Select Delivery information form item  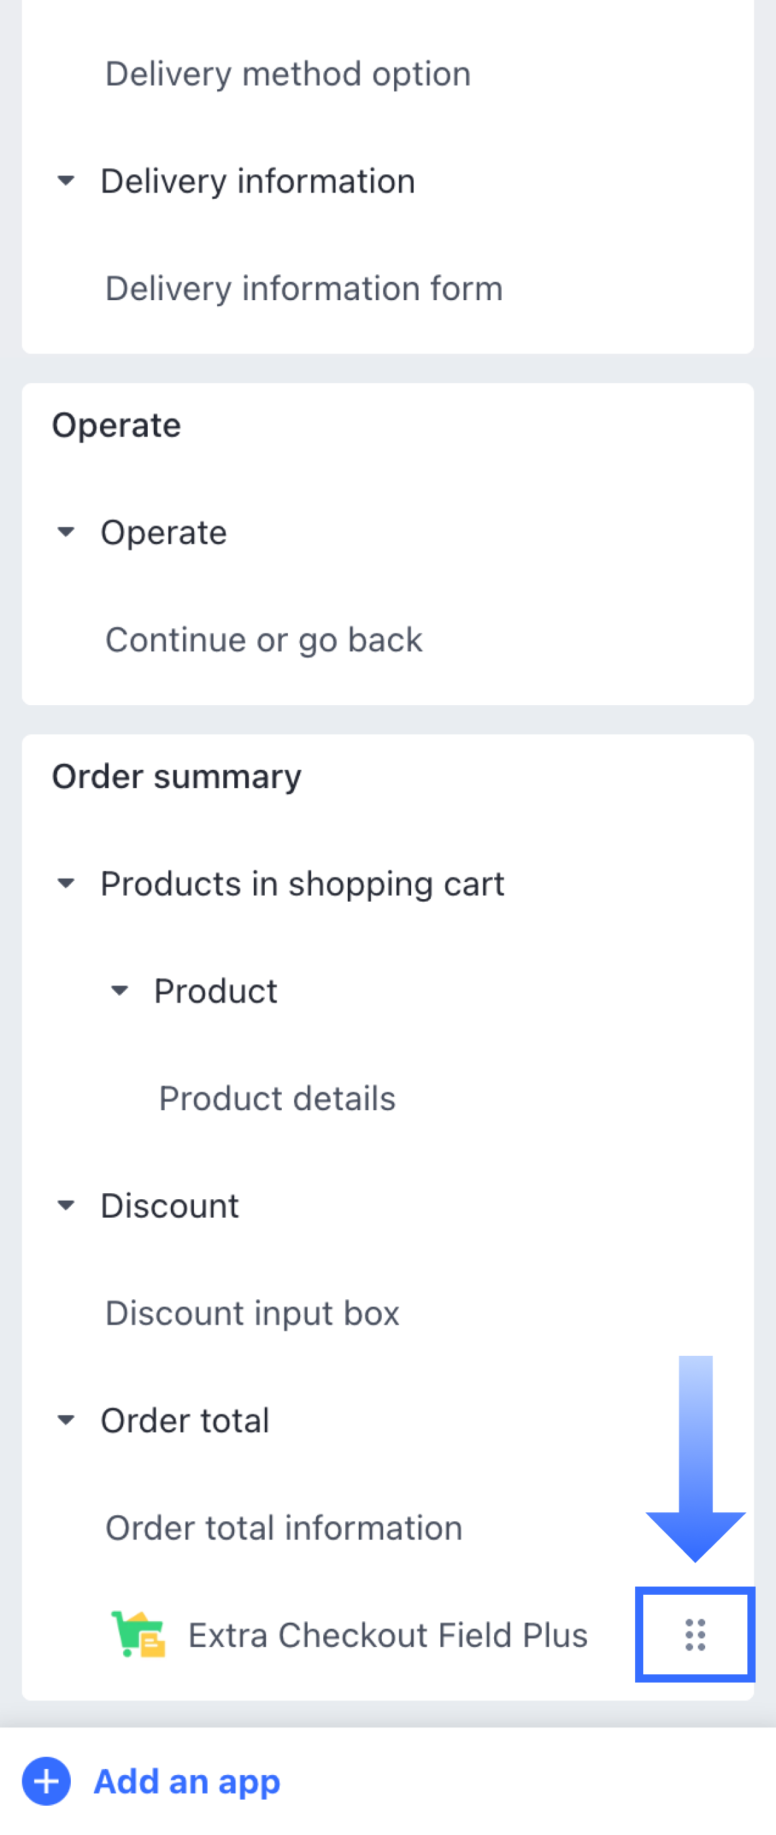point(304,289)
